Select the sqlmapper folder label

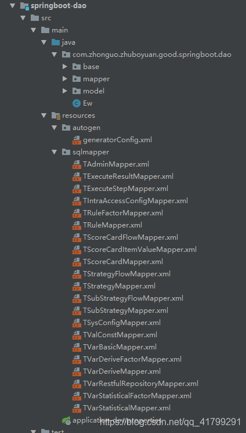click(91, 152)
